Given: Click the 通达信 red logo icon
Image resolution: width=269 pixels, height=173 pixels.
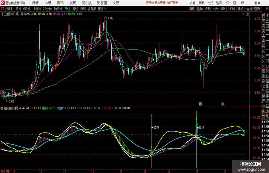Looking at the screenshot, I should [x=3, y=3].
